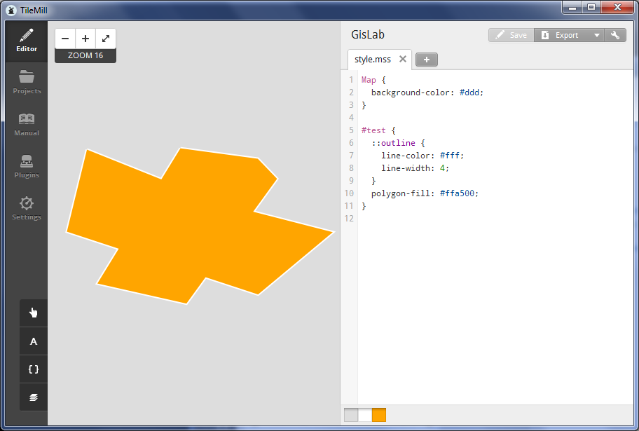Open the Carto reference braces panel
This screenshot has height=431, width=639.
(x=34, y=369)
